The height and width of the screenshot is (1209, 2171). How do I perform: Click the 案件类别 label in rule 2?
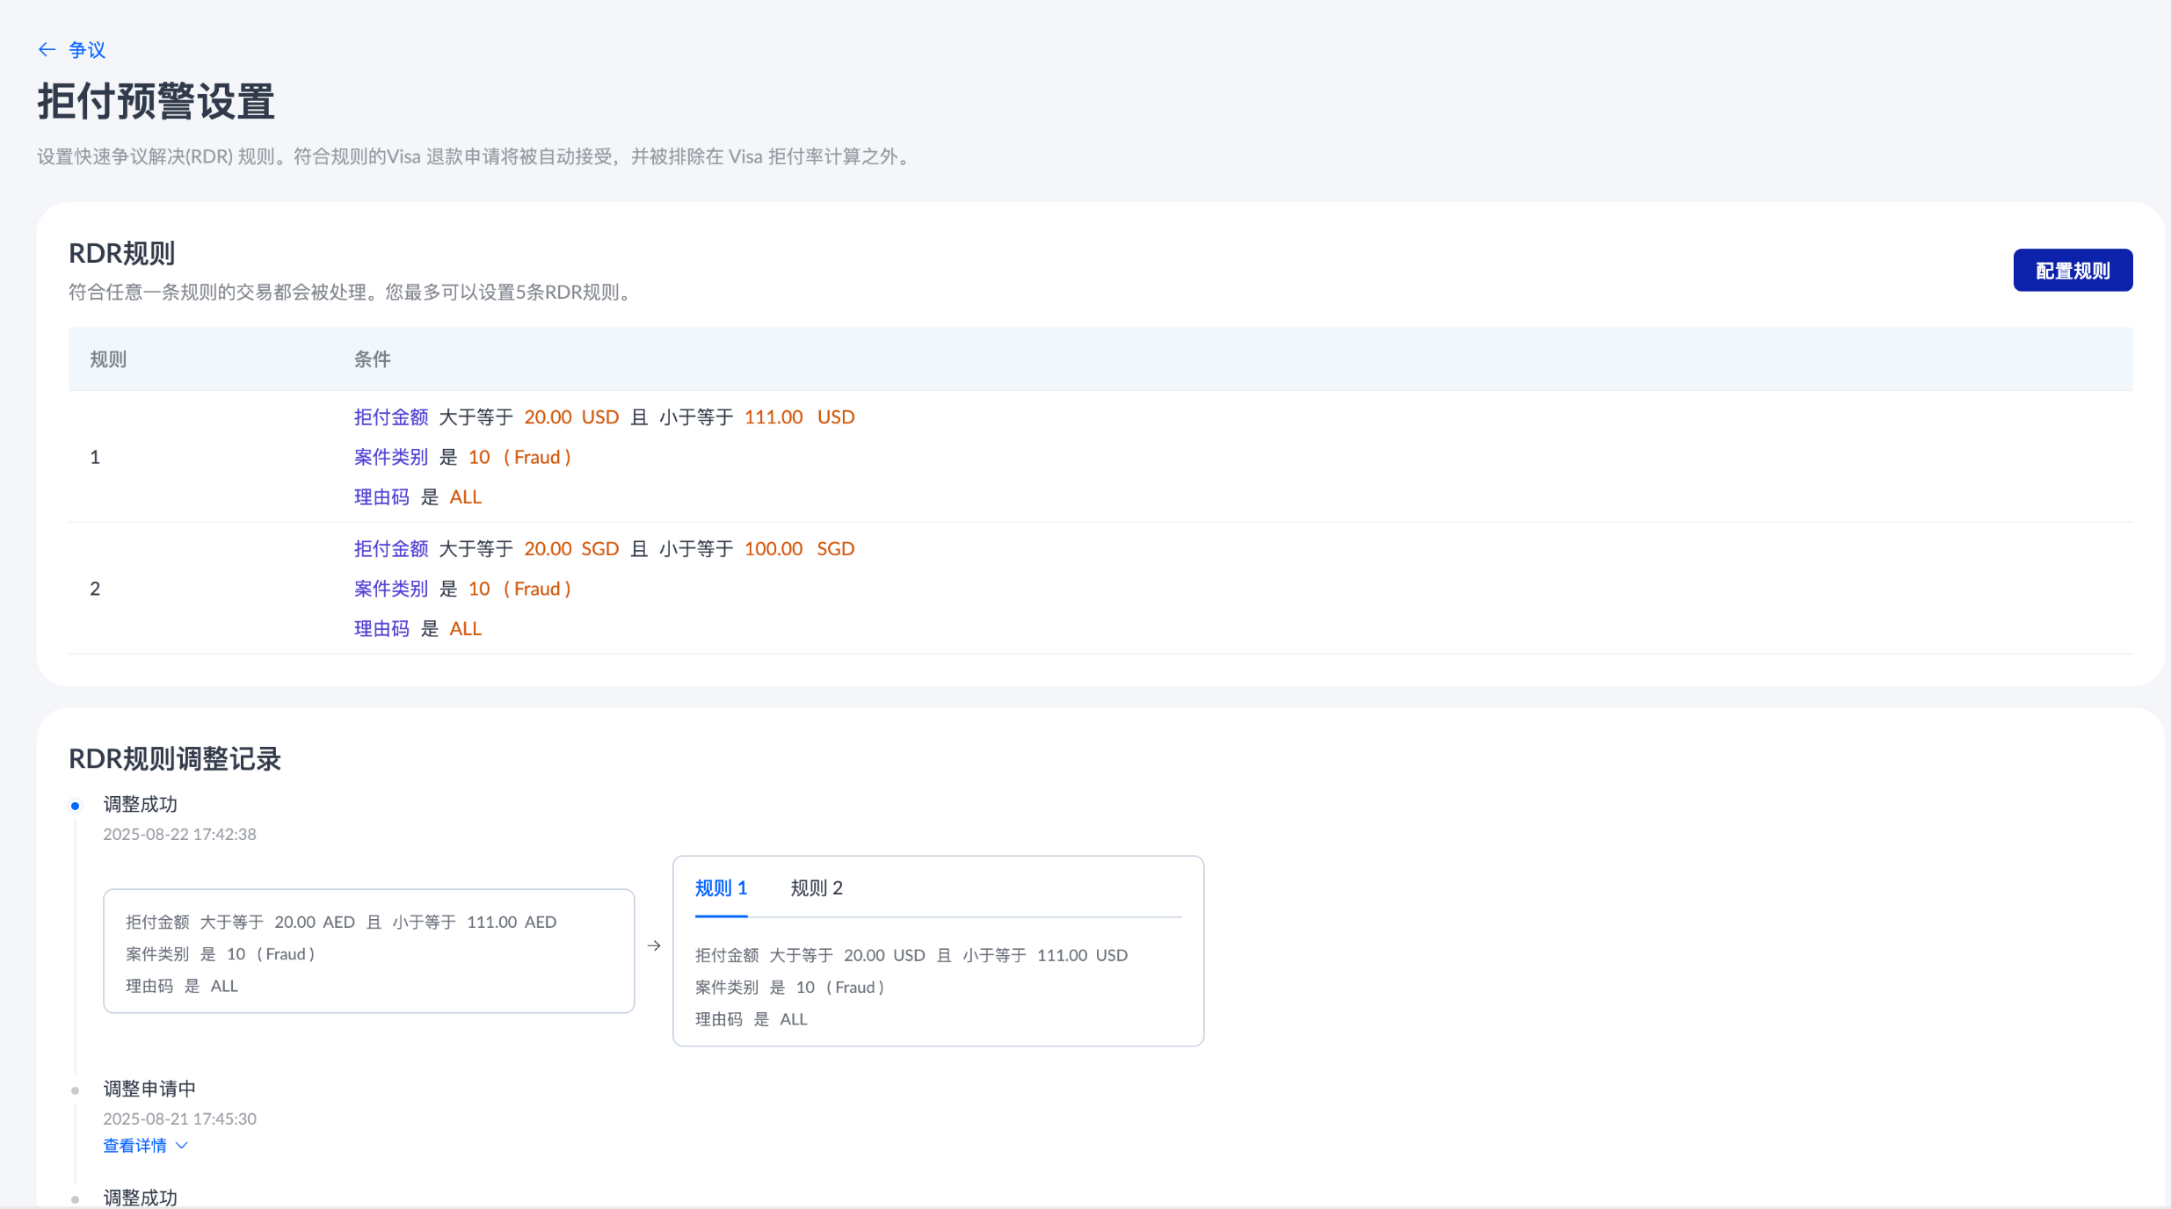[390, 589]
